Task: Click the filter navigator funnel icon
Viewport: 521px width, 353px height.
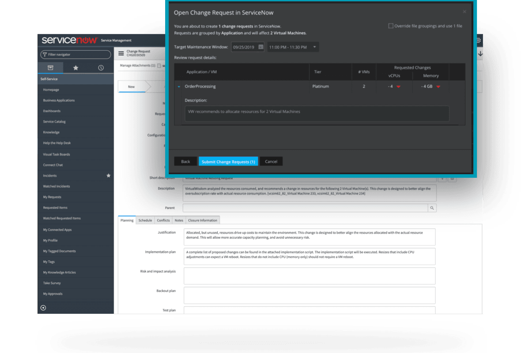Action: 45,54
